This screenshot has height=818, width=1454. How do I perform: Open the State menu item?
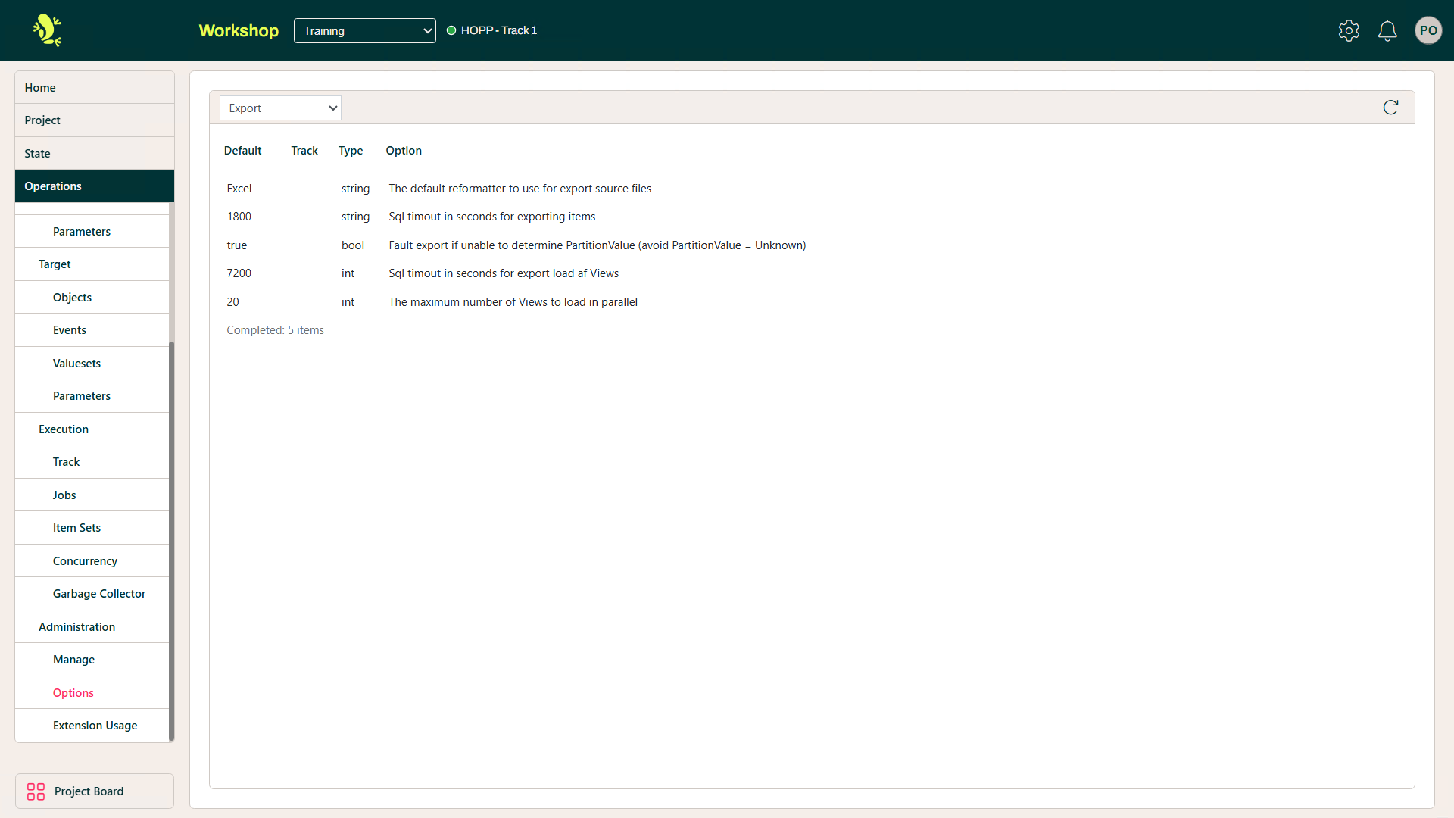[x=37, y=154]
